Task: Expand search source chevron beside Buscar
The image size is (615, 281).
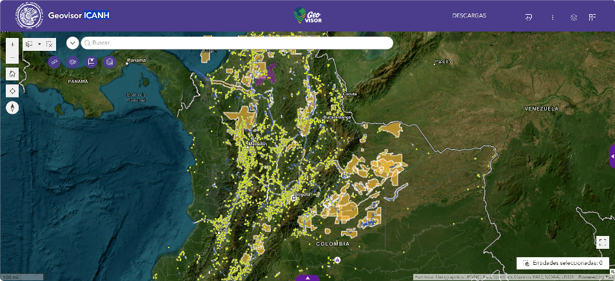Action: [x=73, y=43]
